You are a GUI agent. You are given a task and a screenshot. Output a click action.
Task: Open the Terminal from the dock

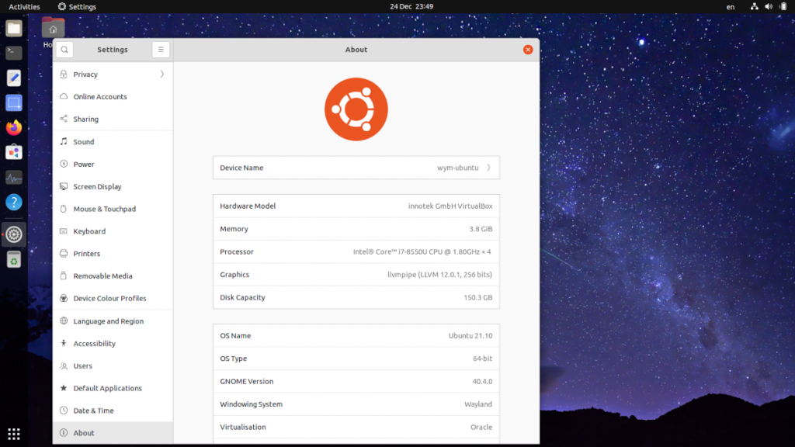(x=13, y=53)
